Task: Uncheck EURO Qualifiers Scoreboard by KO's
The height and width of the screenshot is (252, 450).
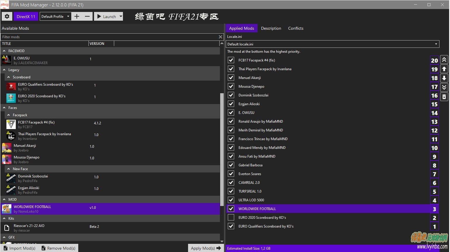Action: pos(231,226)
